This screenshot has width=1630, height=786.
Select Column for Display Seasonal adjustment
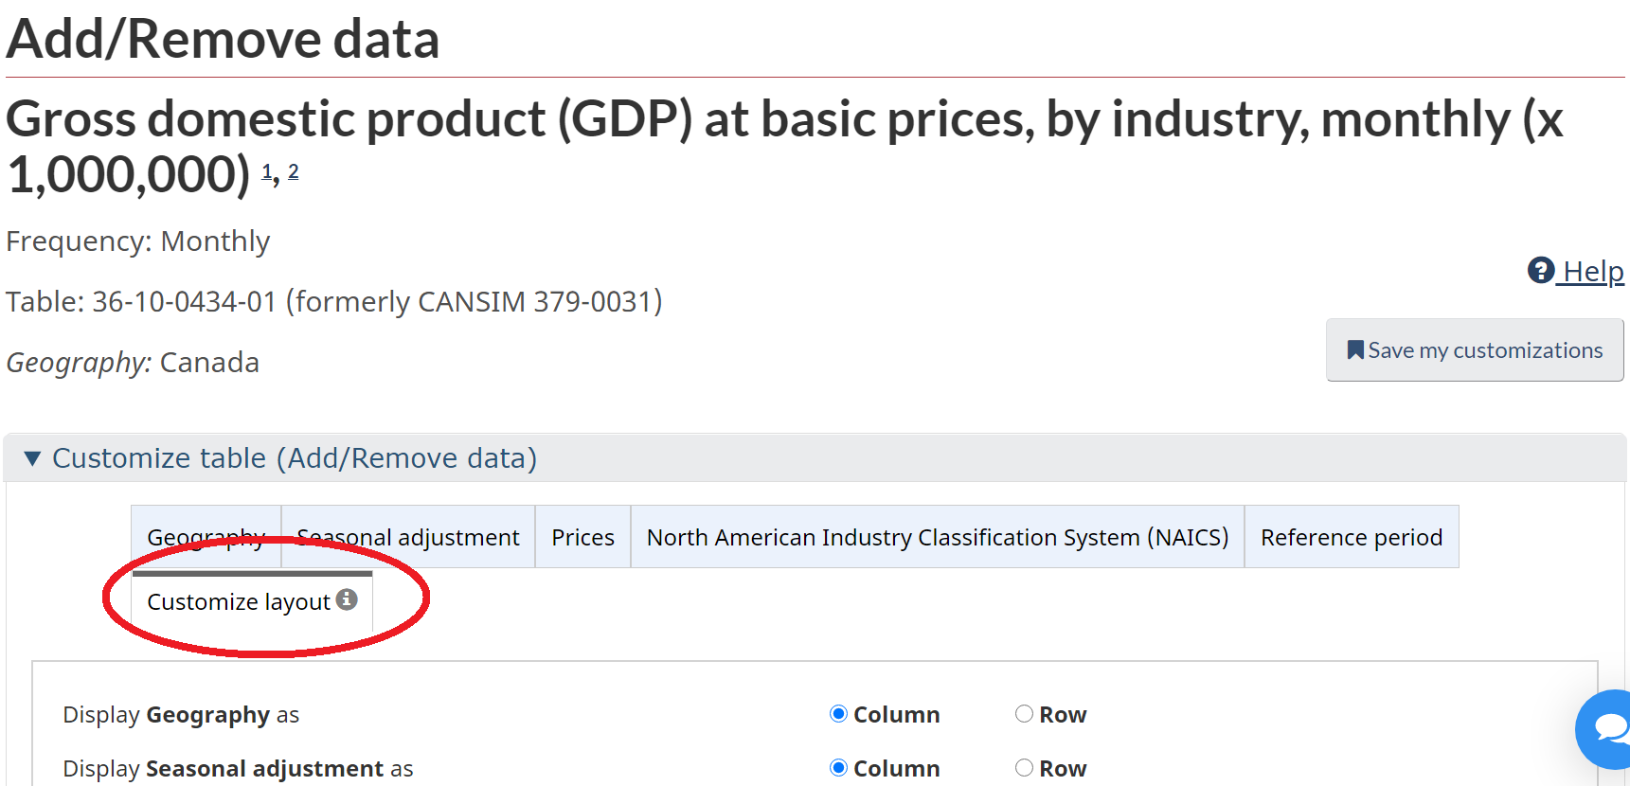[838, 768]
